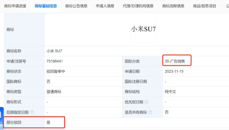Click the 国际注册日期 label
Image resolution: width=229 pixels, height=130 pixels.
pyautogui.click(x=136, y=82)
